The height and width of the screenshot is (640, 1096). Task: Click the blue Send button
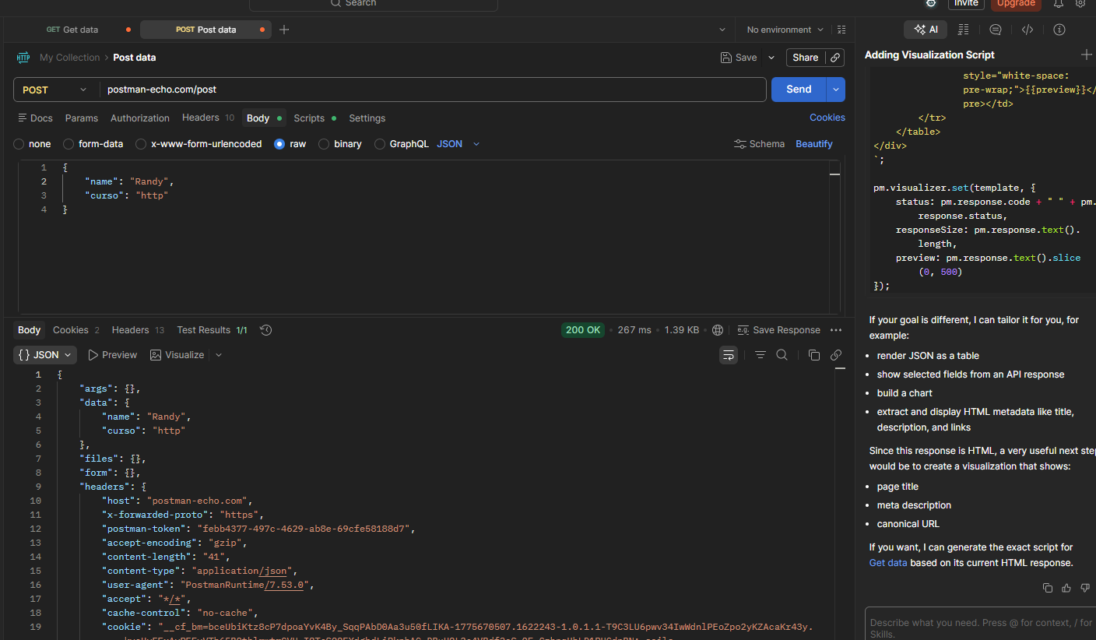tap(798, 90)
